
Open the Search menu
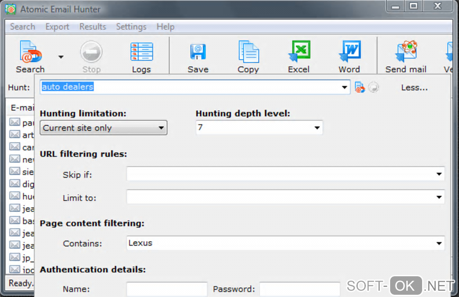coord(22,27)
